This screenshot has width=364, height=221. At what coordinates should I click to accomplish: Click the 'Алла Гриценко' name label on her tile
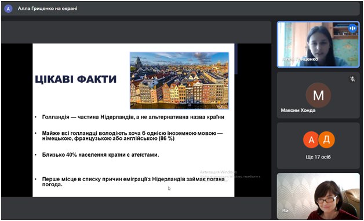300,59
